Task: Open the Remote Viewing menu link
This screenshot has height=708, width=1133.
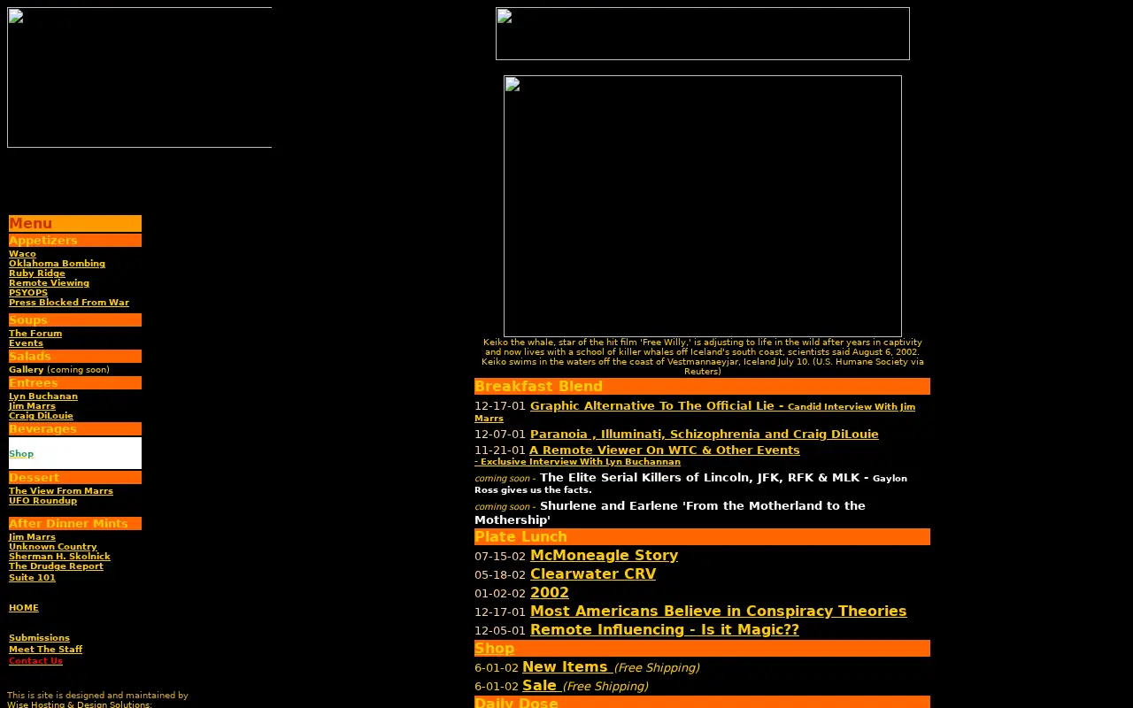Action: tap(49, 283)
